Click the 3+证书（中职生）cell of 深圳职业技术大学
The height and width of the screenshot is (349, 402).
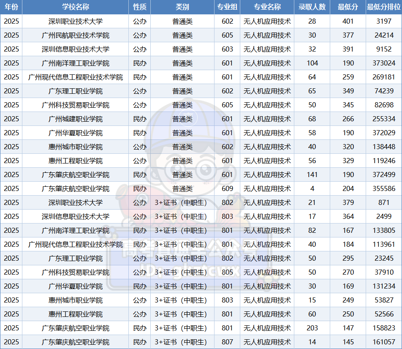tap(182, 202)
